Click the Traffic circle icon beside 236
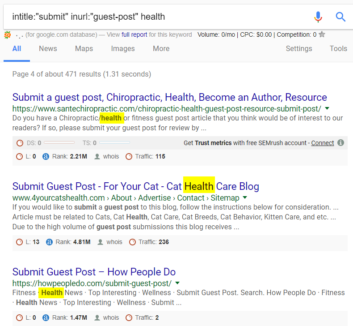The width and height of the screenshot is (353, 326). click(x=132, y=242)
